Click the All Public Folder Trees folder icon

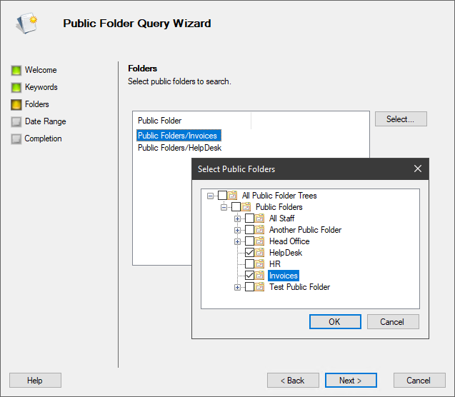coord(232,196)
